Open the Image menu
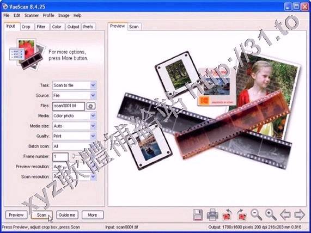Screen dimensions: 311x233 point(64,15)
